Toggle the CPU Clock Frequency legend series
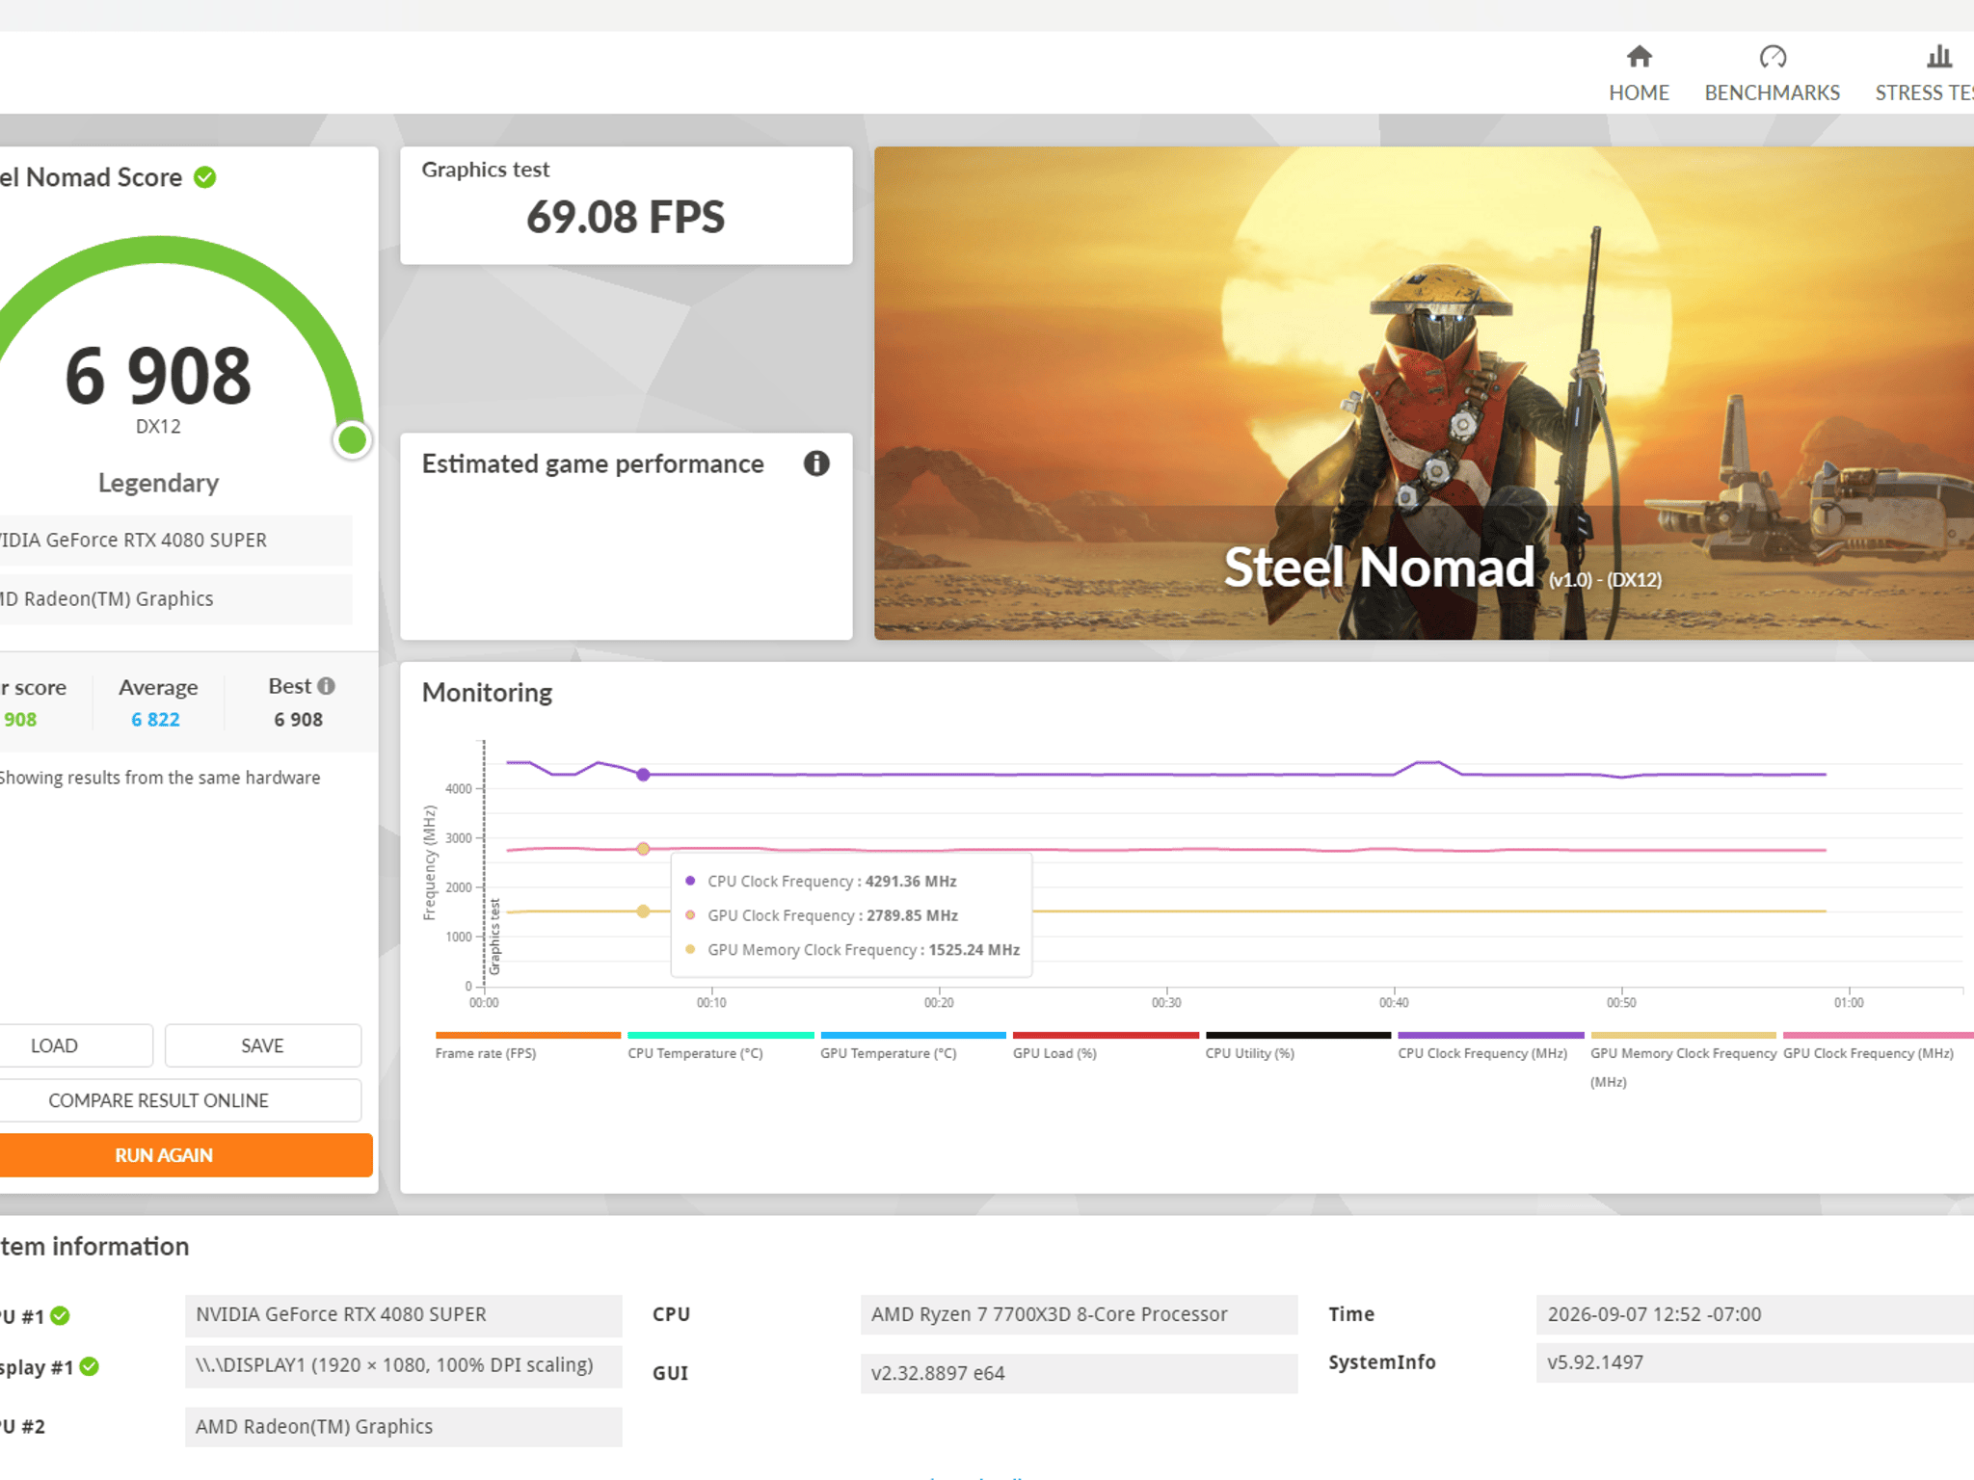The width and height of the screenshot is (1974, 1480). tap(1491, 1046)
